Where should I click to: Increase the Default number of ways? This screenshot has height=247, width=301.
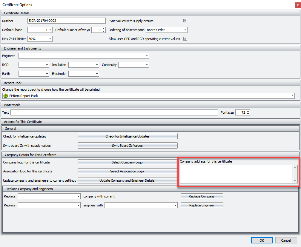click(104, 29)
